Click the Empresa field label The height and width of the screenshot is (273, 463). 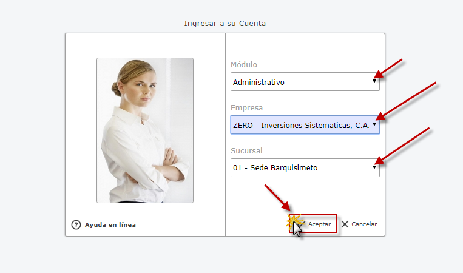246,108
